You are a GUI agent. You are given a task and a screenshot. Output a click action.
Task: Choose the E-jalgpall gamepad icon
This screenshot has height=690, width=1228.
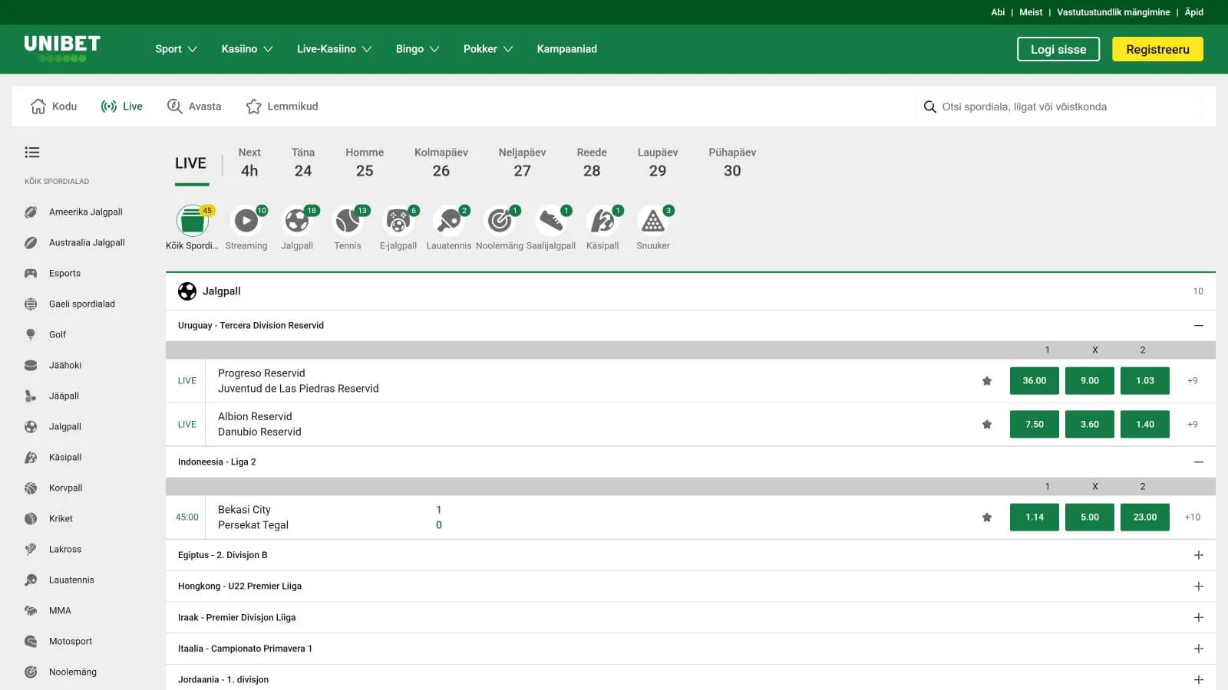coord(398,222)
